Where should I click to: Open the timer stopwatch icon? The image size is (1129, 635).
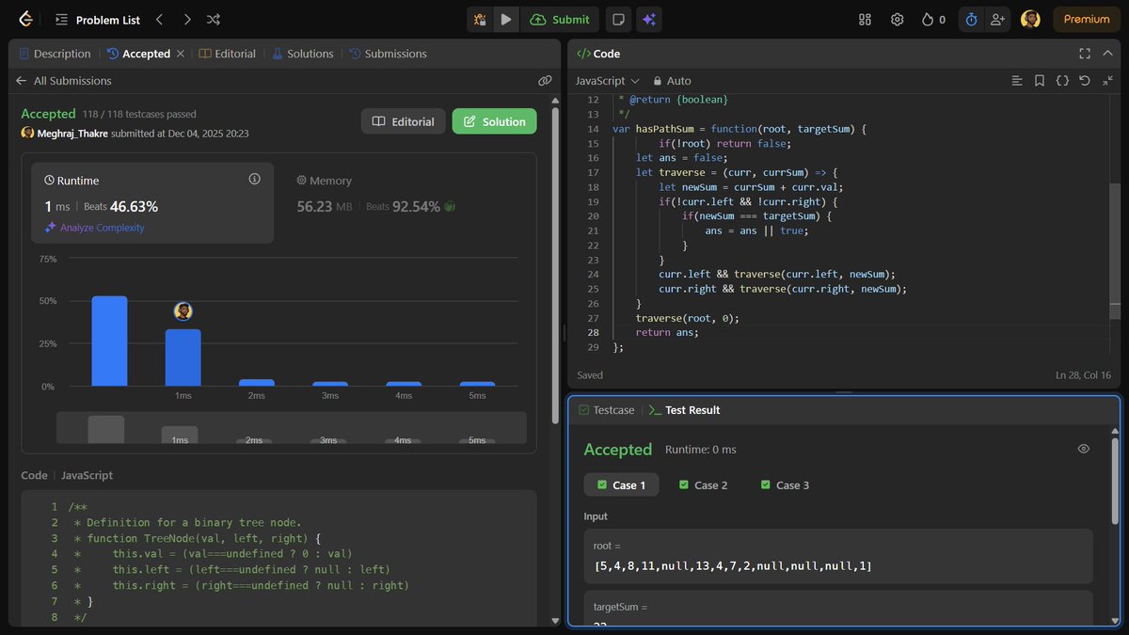(x=970, y=19)
